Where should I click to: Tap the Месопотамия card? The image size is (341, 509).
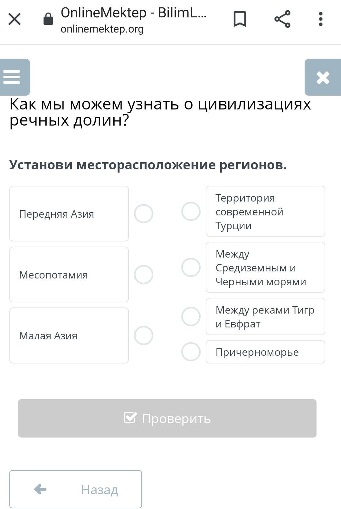[69, 275]
